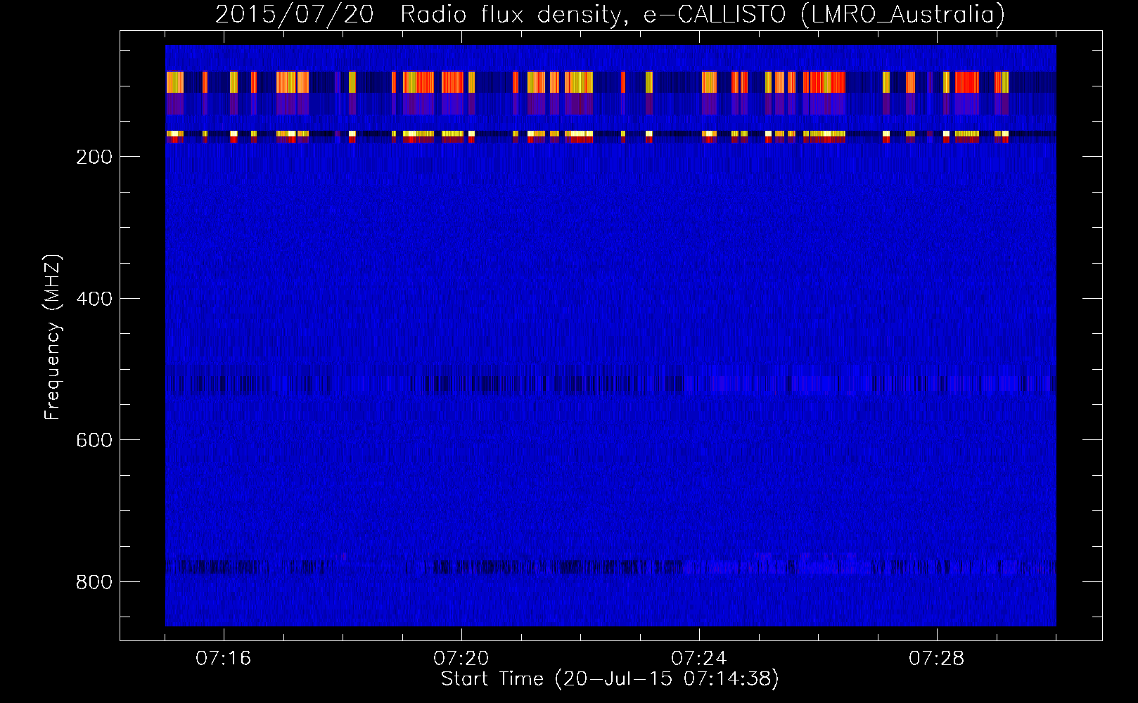Click the 200 frequency tick label
This screenshot has height=703, width=1138.
(94, 157)
